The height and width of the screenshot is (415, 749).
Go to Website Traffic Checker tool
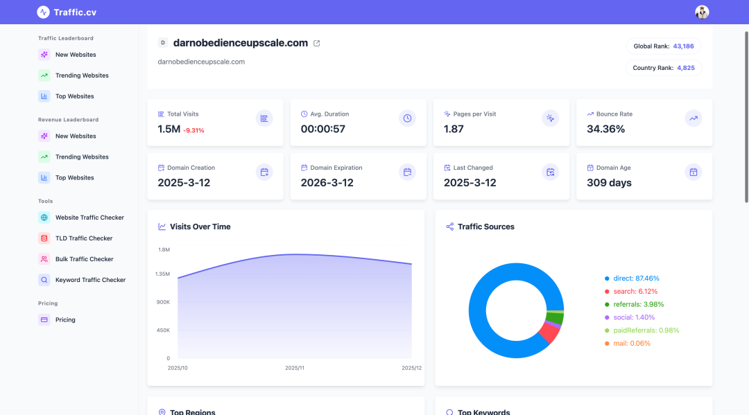(x=89, y=218)
